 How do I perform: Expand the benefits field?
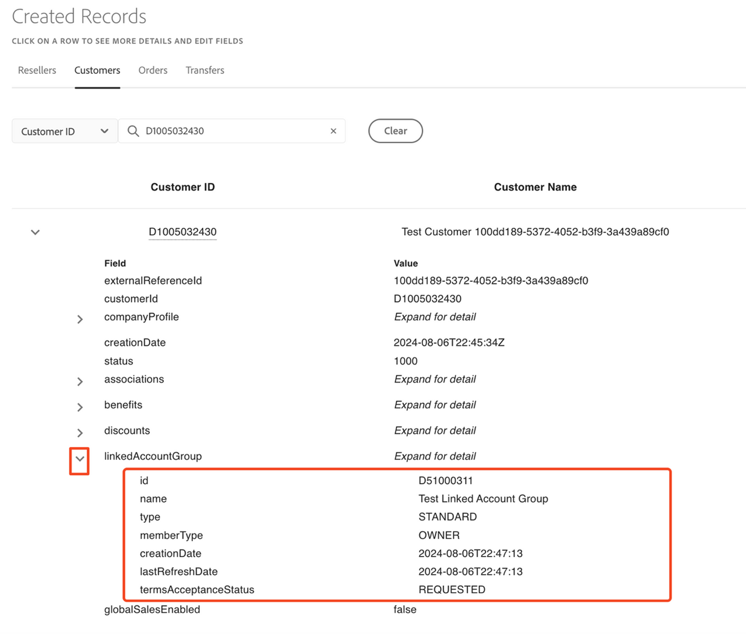80,407
